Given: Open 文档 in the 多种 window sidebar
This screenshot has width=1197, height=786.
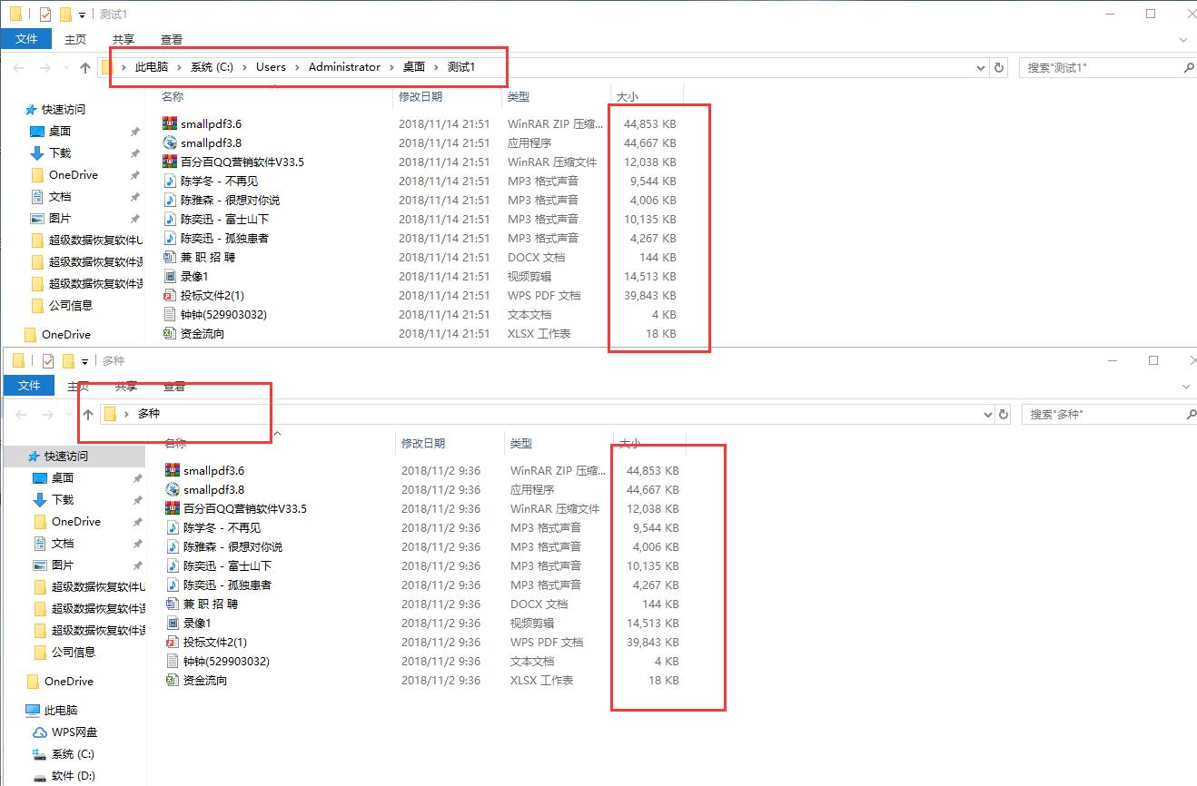Looking at the screenshot, I should 63,543.
